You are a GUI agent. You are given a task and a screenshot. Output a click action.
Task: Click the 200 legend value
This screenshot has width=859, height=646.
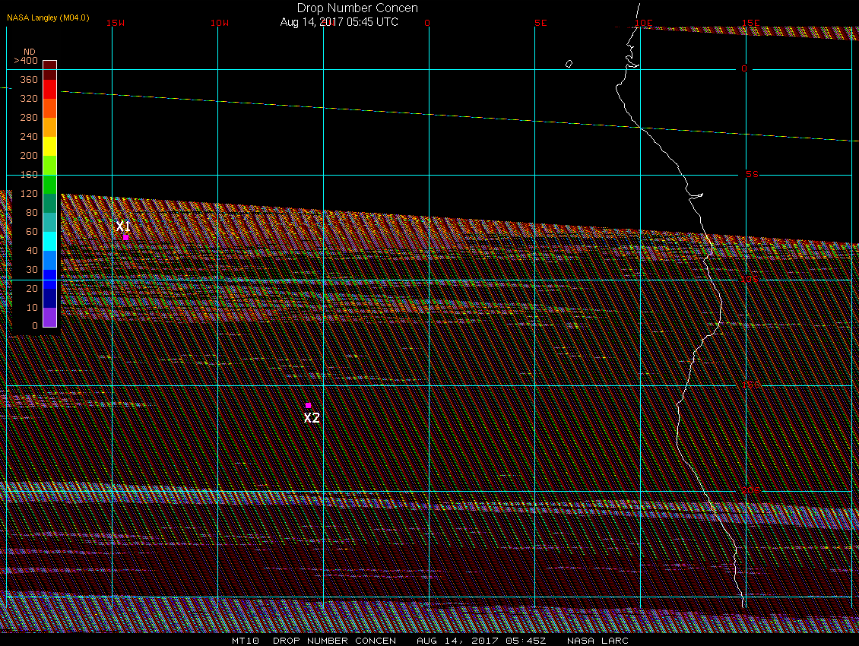pyautogui.click(x=28, y=156)
